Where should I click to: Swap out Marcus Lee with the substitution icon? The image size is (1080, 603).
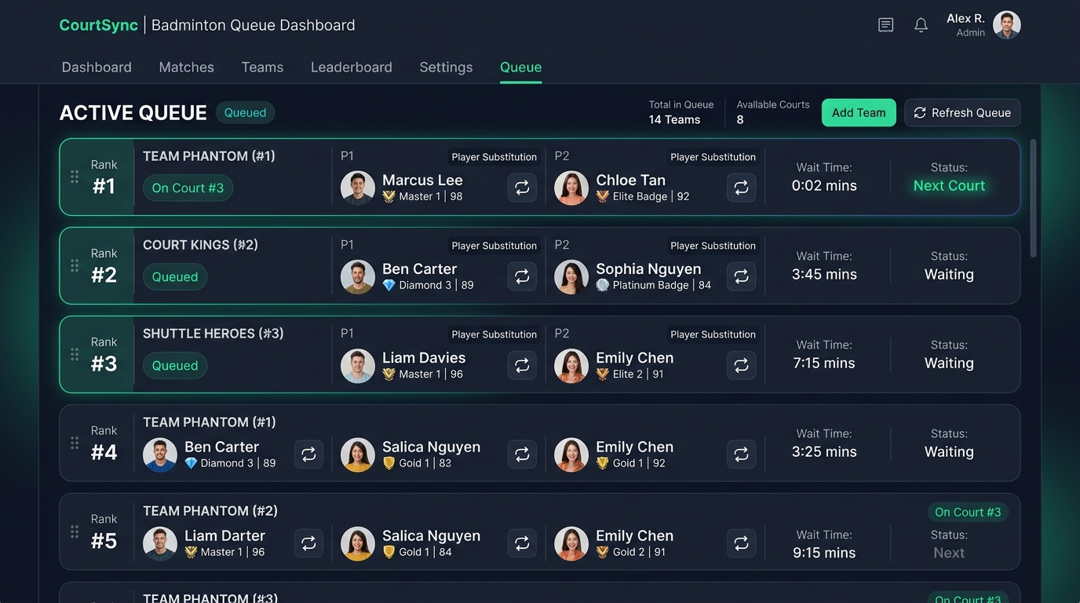pos(522,188)
